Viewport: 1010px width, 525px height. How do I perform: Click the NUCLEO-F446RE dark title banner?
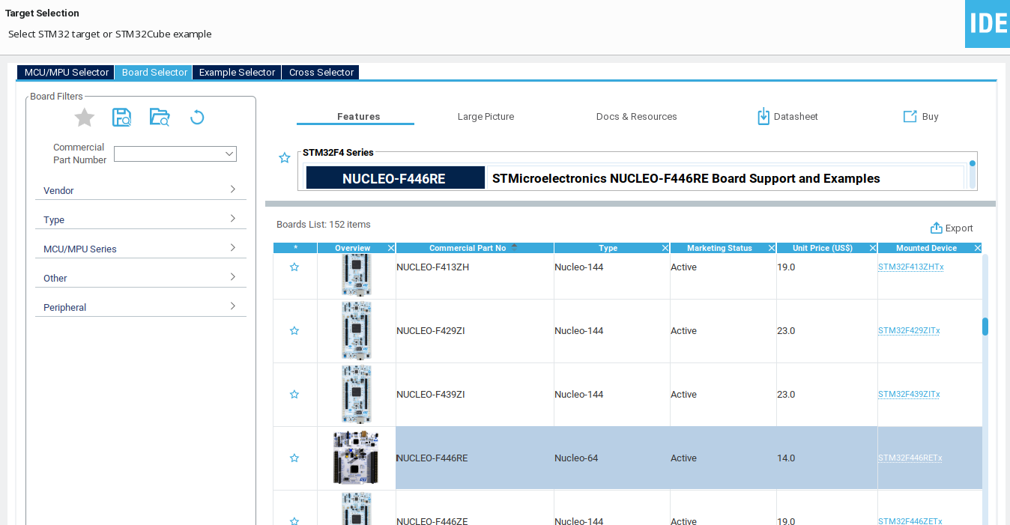(395, 178)
